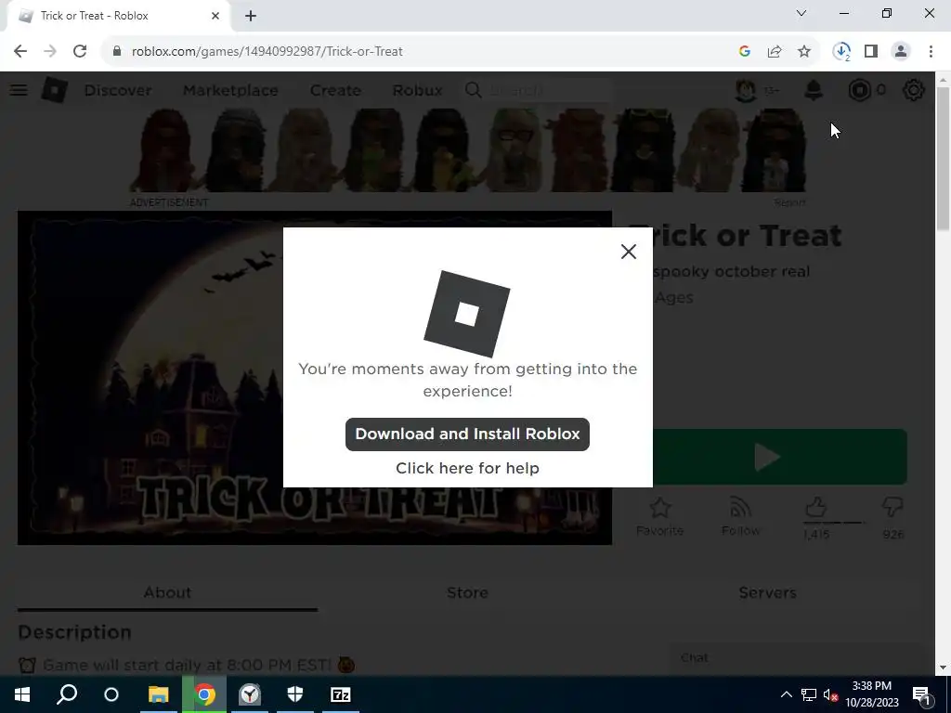Open the Windows notification center
This screenshot has height=713, width=951.
(x=922, y=694)
